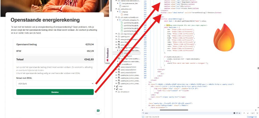This screenshot has width=259, height=118.
Task: Click the code editor vertical scrollbar thumb
Action: click(258, 68)
